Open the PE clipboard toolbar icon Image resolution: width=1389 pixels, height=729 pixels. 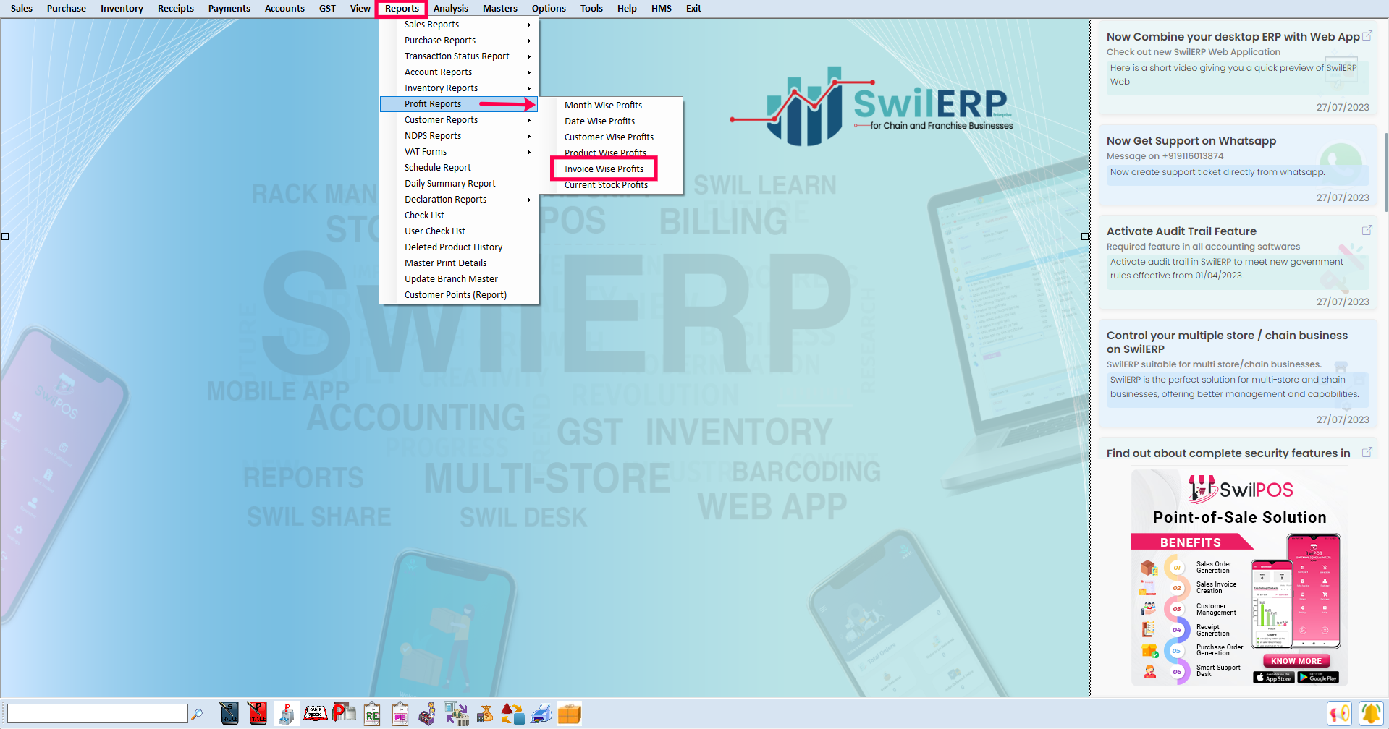tap(400, 713)
